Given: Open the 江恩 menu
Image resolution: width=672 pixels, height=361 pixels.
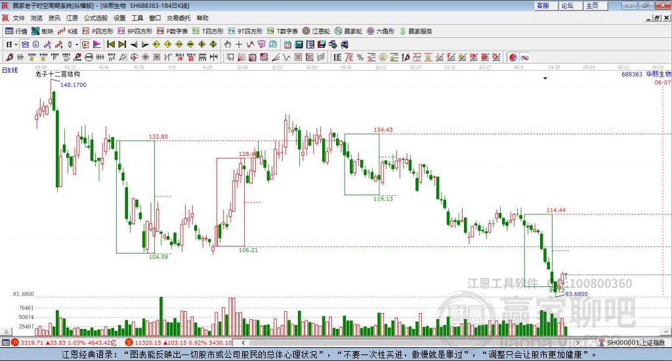Looking at the screenshot, I should tap(72, 18).
